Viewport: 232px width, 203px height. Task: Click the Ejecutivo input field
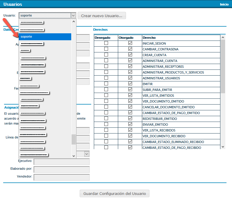pyautogui.click(x=61, y=162)
